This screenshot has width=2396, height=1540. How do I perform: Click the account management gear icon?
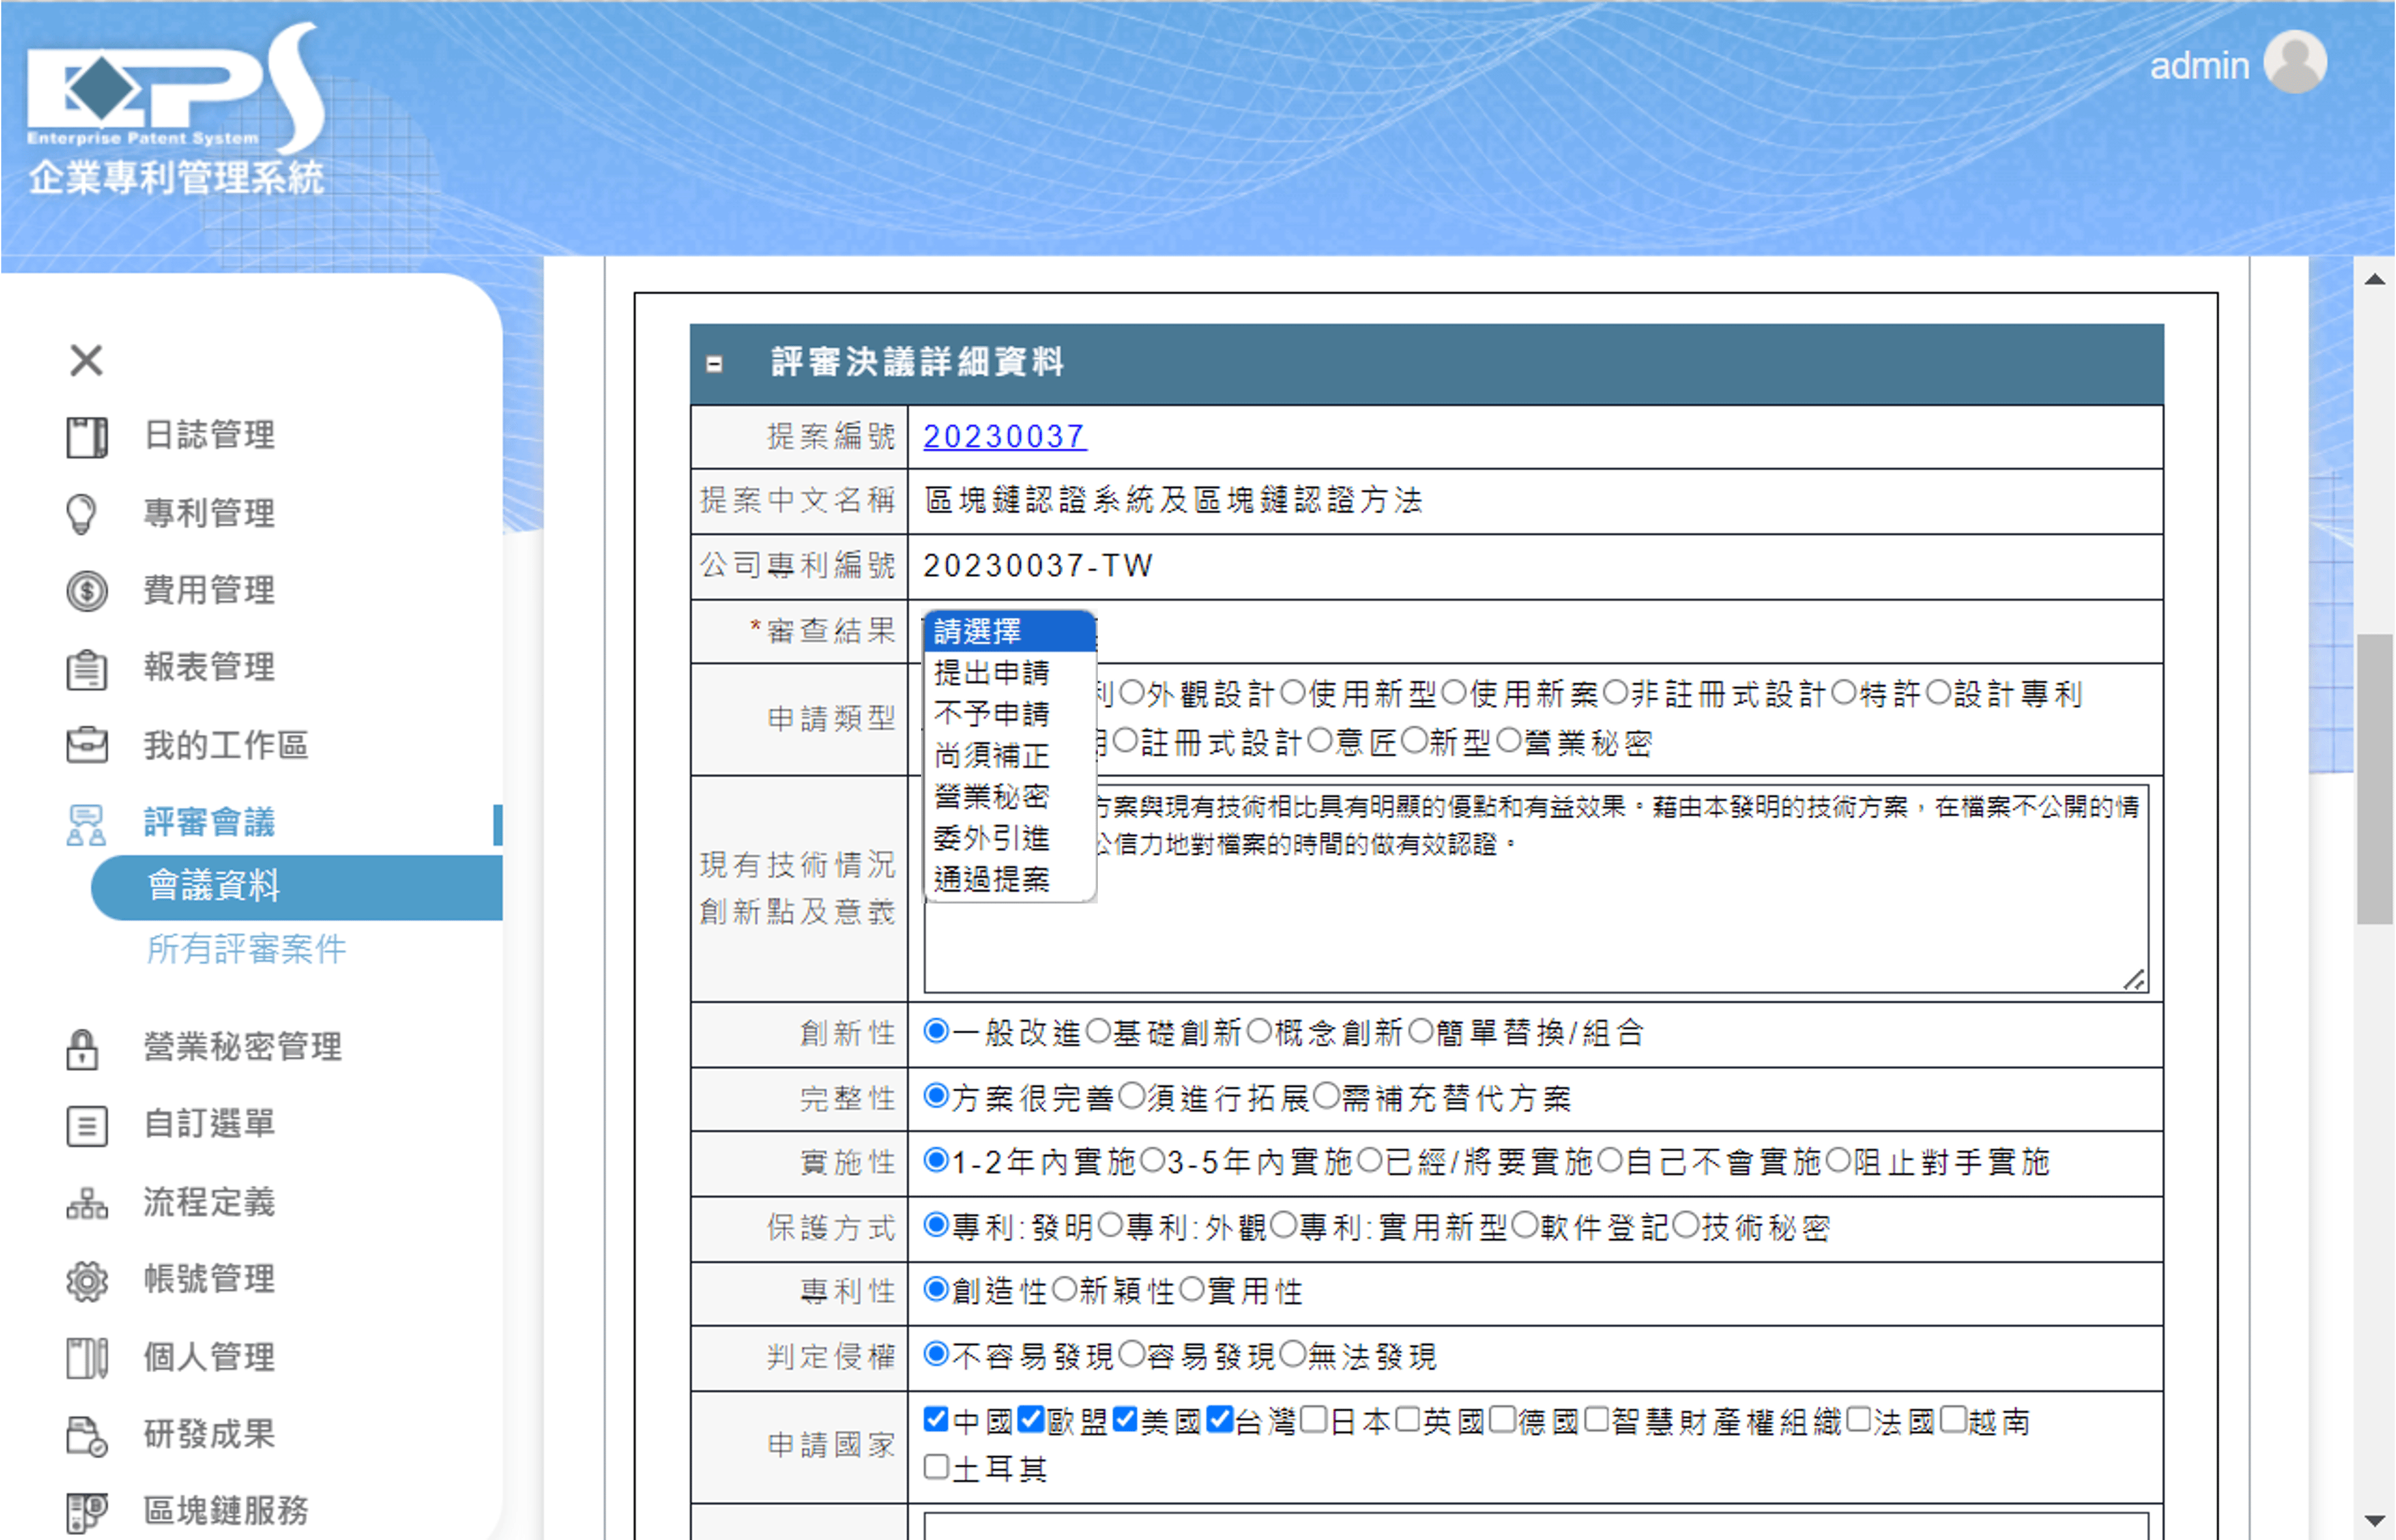pyautogui.click(x=87, y=1280)
